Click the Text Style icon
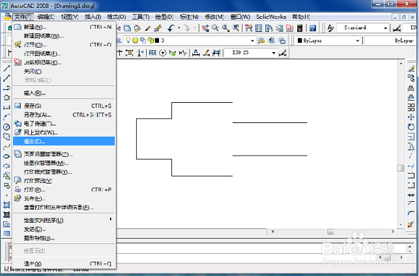Viewport: 419px width, 276px height. (x=331, y=28)
